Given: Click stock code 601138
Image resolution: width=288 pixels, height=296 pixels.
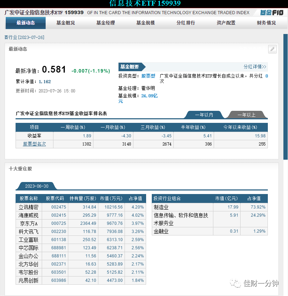Looking at the screenshot, I should point(59,240).
